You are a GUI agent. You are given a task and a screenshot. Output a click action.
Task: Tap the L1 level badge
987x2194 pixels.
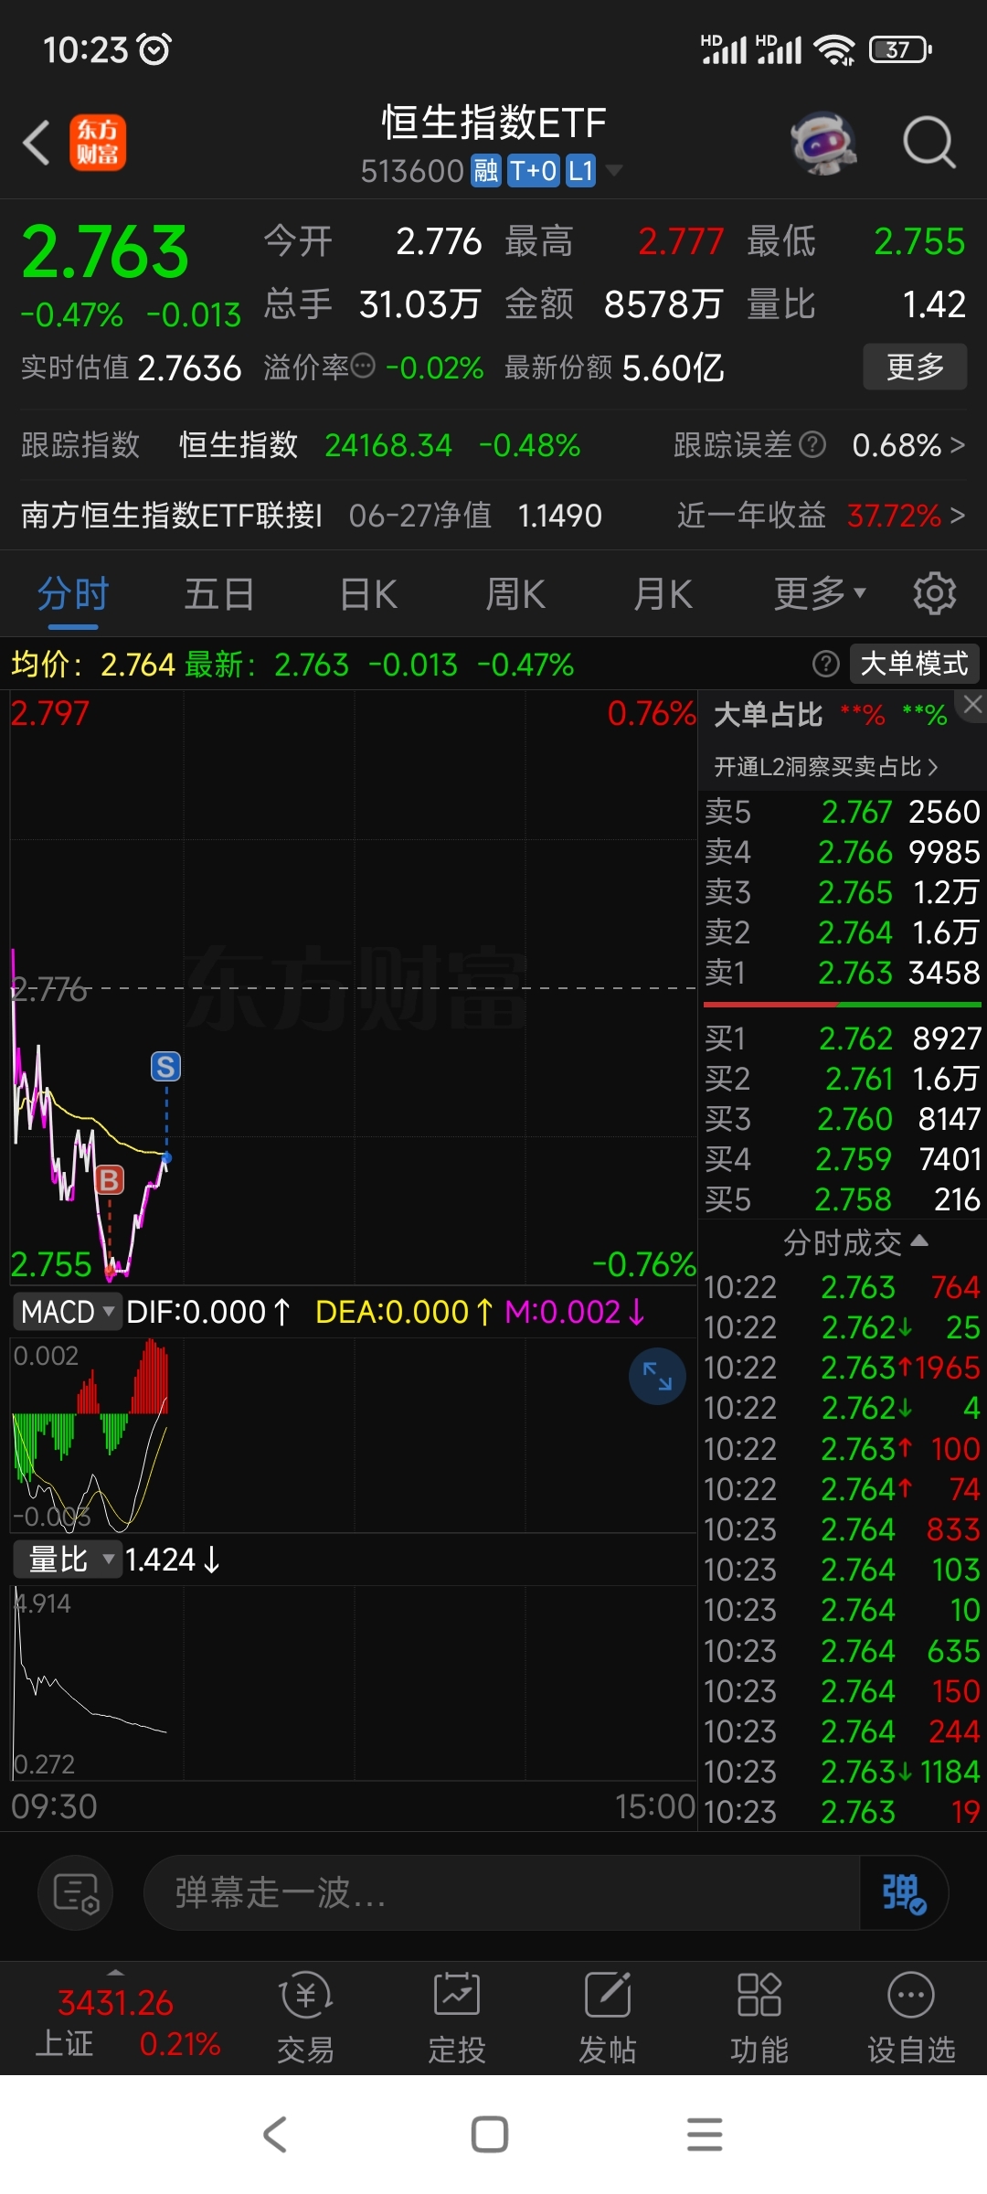tap(581, 171)
